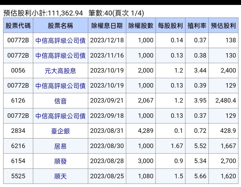Open 中信高評級公司債 link in the 0.39 yield row
Viewport: 241px width, 187px height.
(60, 86)
